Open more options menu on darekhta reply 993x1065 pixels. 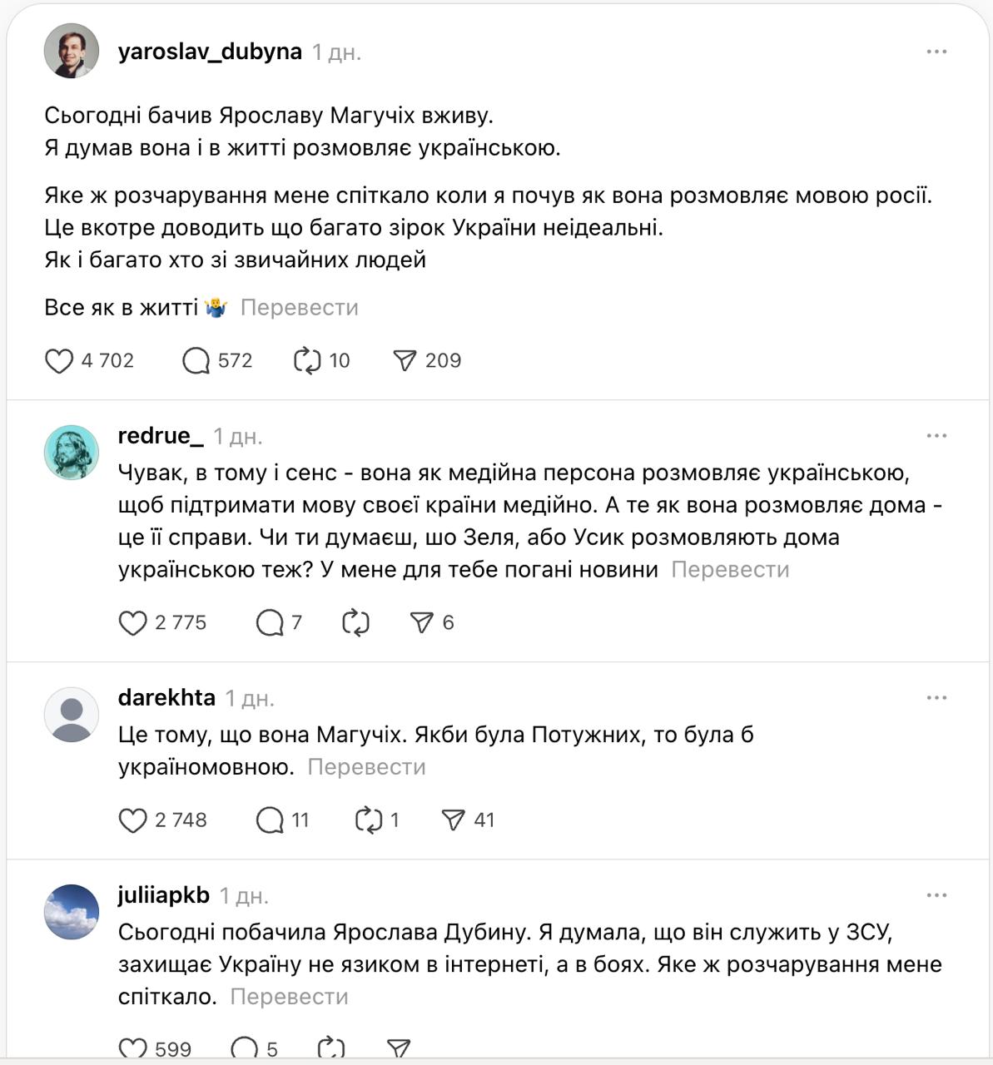pyautogui.click(x=936, y=698)
